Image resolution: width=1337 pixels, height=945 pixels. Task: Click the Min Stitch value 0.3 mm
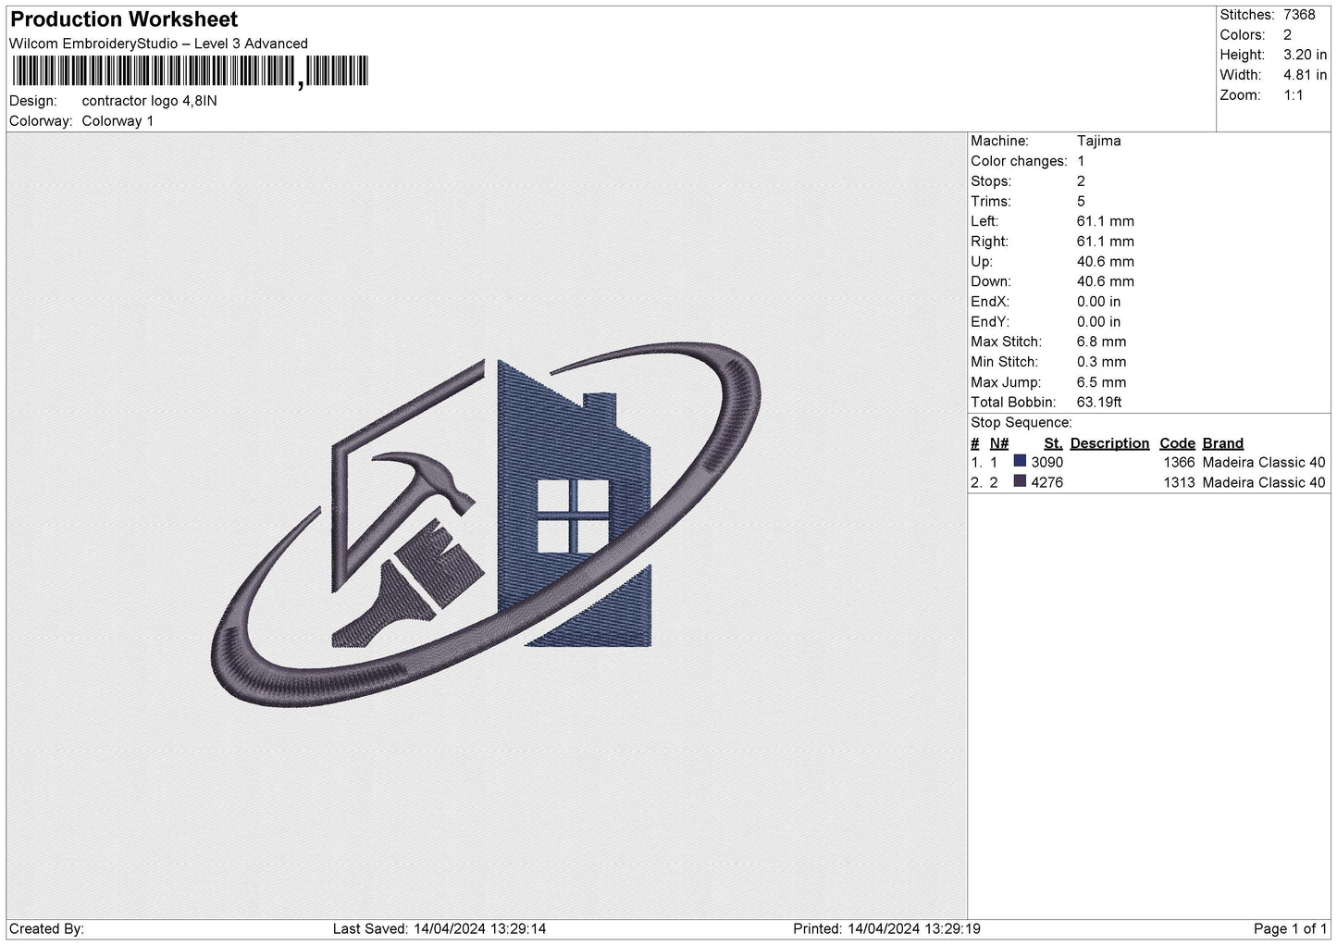[x=1102, y=362]
